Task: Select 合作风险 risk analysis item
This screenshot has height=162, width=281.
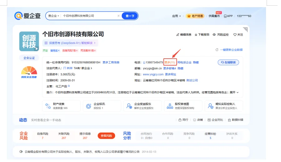Action: (x=168, y=136)
